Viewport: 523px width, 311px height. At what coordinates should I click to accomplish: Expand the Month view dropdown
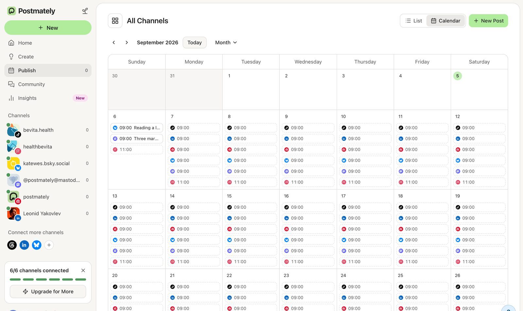(226, 42)
